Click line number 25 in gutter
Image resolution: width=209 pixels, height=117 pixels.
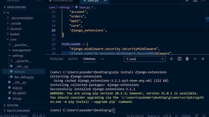tap(54, 30)
